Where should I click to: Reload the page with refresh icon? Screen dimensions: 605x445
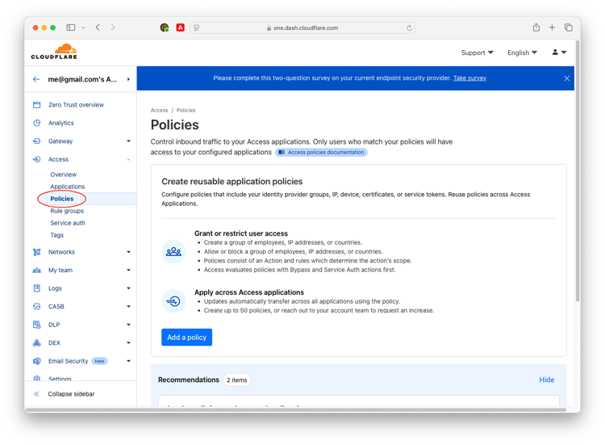(409, 27)
